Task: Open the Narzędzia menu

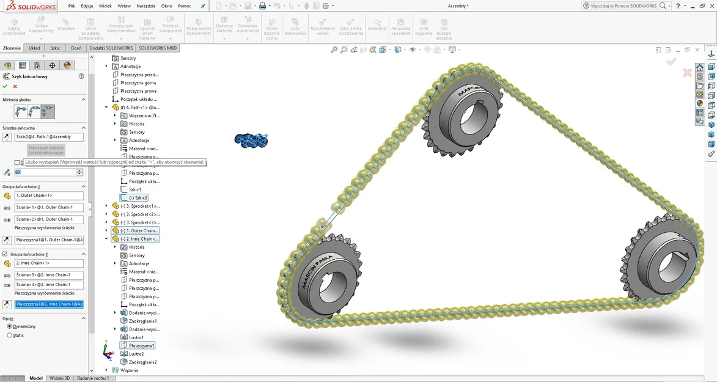Action: click(147, 6)
